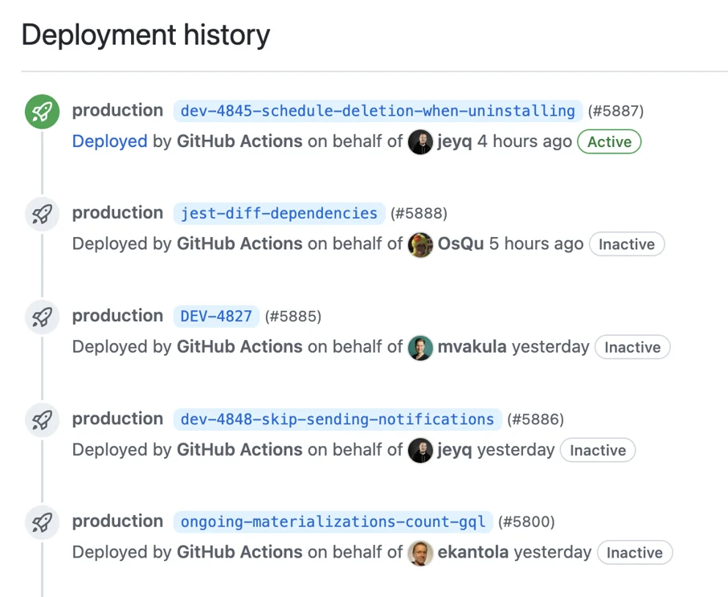Open the dev-4845-schedule-deletion-when-uninstalling branch link
Image resolution: width=728 pixels, height=597 pixels.
point(378,111)
